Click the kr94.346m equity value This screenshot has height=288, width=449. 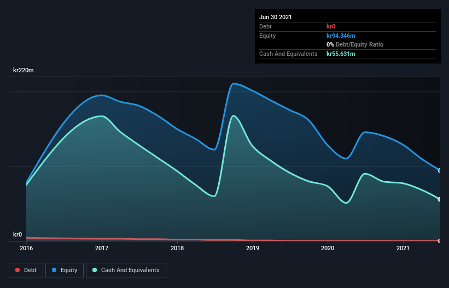[341, 36]
